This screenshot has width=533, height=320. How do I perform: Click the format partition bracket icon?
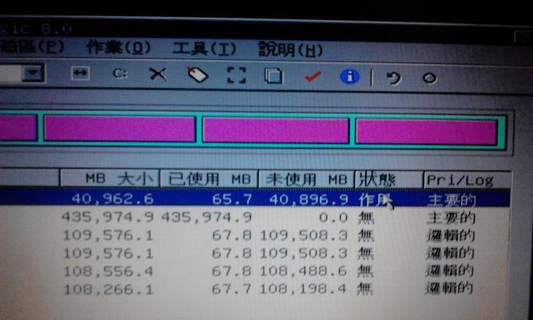(237, 75)
